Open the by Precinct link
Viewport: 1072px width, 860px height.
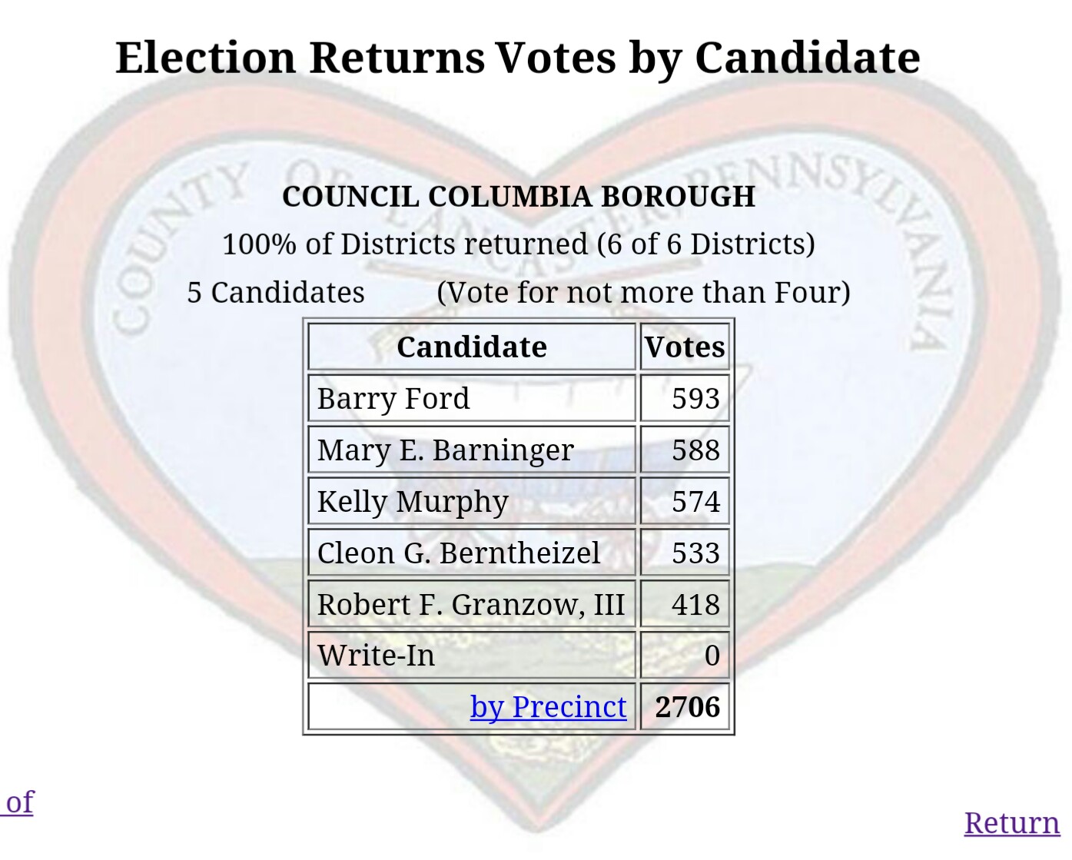pos(548,707)
